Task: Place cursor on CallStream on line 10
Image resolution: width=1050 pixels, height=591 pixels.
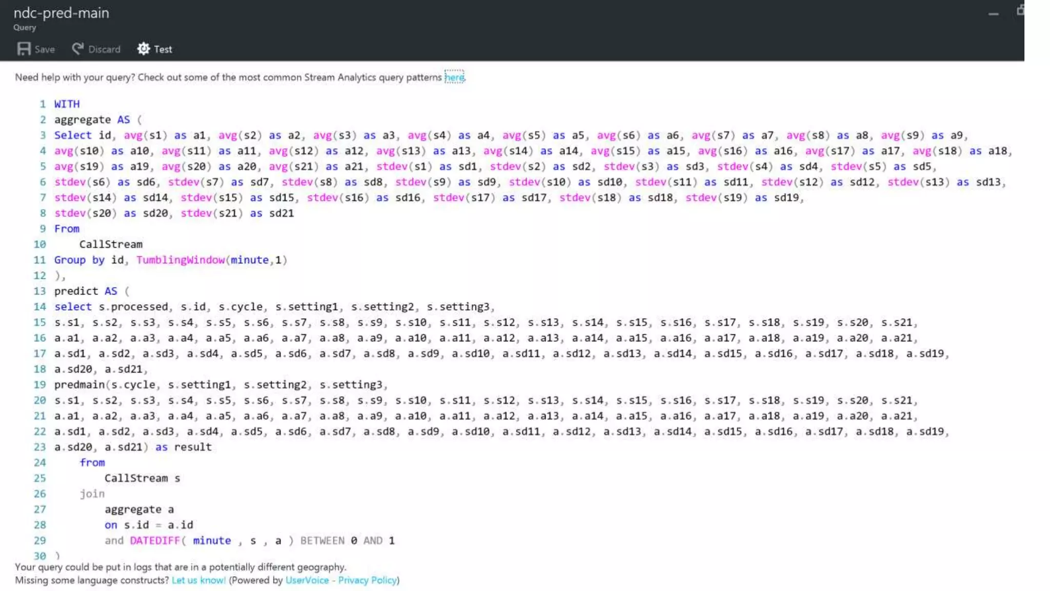Action: coord(111,245)
